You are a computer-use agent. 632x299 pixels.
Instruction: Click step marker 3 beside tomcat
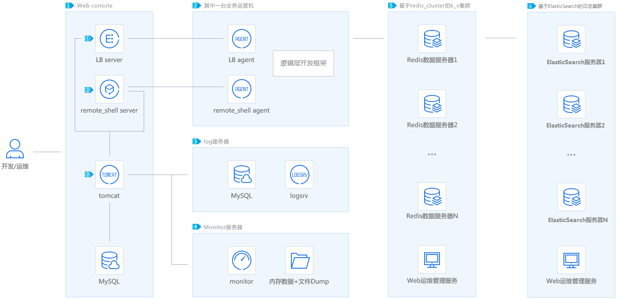[x=88, y=175]
